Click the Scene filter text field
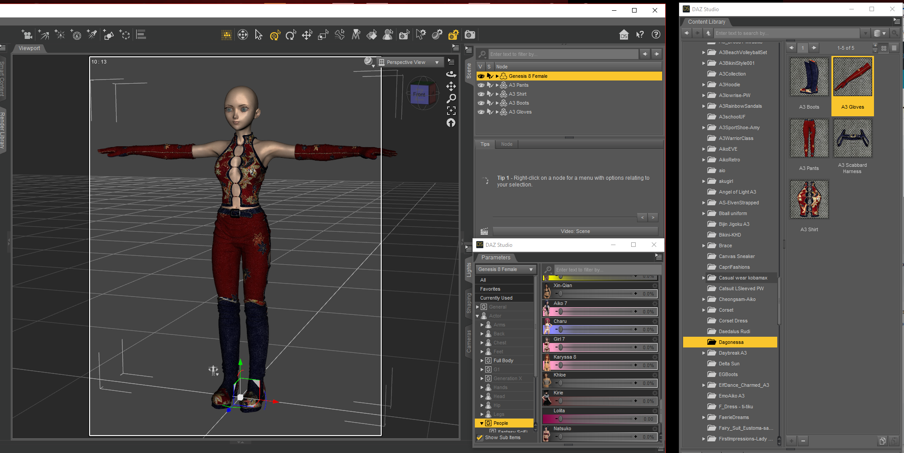Viewport: 904px width, 453px height. pos(564,54)
